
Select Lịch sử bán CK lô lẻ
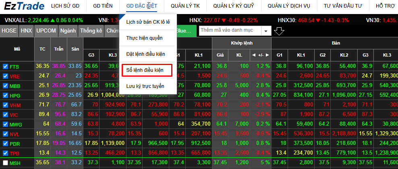(148, 22)
